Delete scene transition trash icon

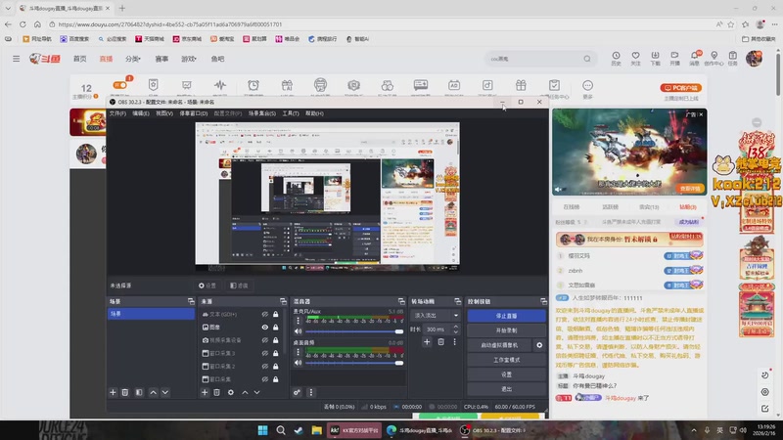[x=441, y=341]
